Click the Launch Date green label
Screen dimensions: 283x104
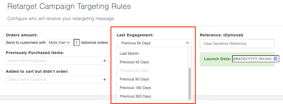tap(217, 59)
